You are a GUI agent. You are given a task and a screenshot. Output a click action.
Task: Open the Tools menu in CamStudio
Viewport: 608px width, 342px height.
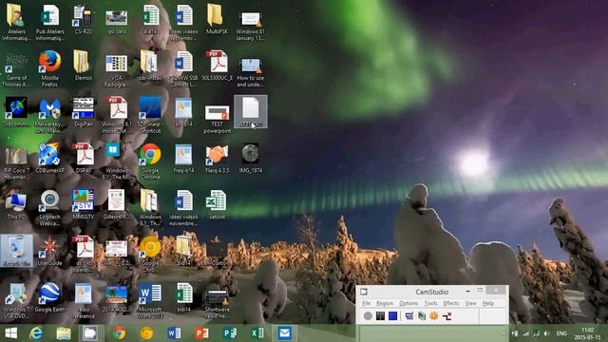(430, 303)
